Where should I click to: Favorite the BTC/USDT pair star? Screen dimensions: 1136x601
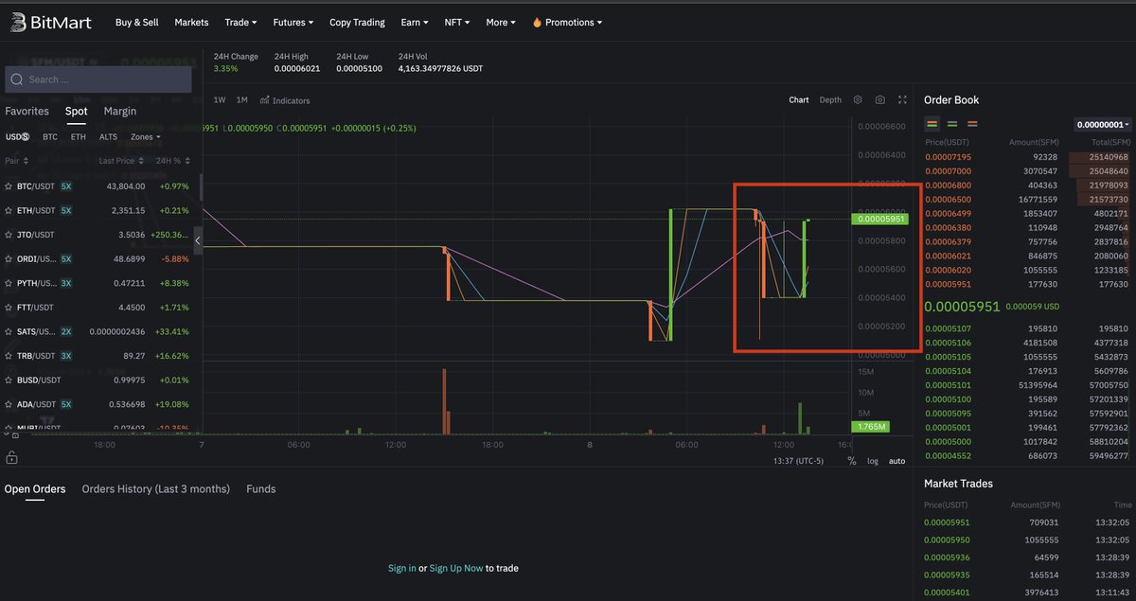click(x=9, y=186)
